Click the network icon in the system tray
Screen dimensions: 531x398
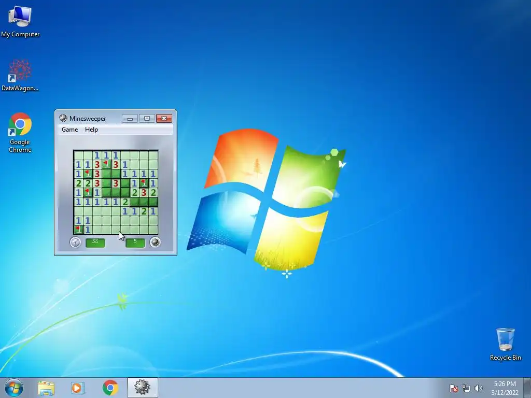click(x=466, y=388)
